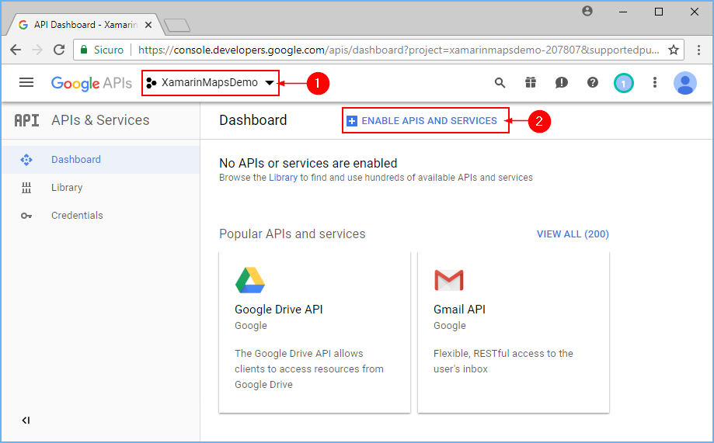View notifications badge showing 1

(x=623, y=83)
